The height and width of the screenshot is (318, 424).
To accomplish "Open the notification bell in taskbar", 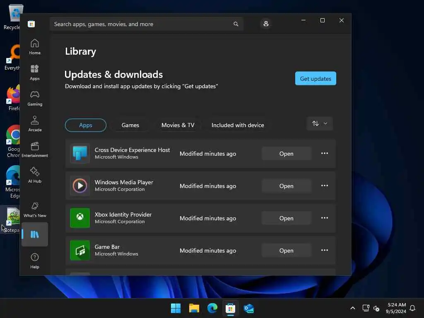I will [412, 308].
